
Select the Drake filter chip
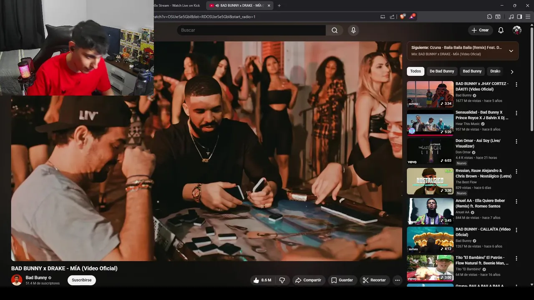[495, 71]
